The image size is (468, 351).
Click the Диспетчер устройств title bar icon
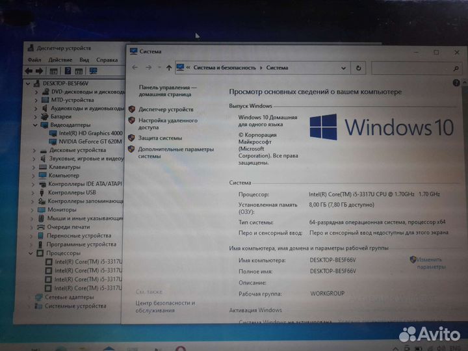click(x=31, y=47)
